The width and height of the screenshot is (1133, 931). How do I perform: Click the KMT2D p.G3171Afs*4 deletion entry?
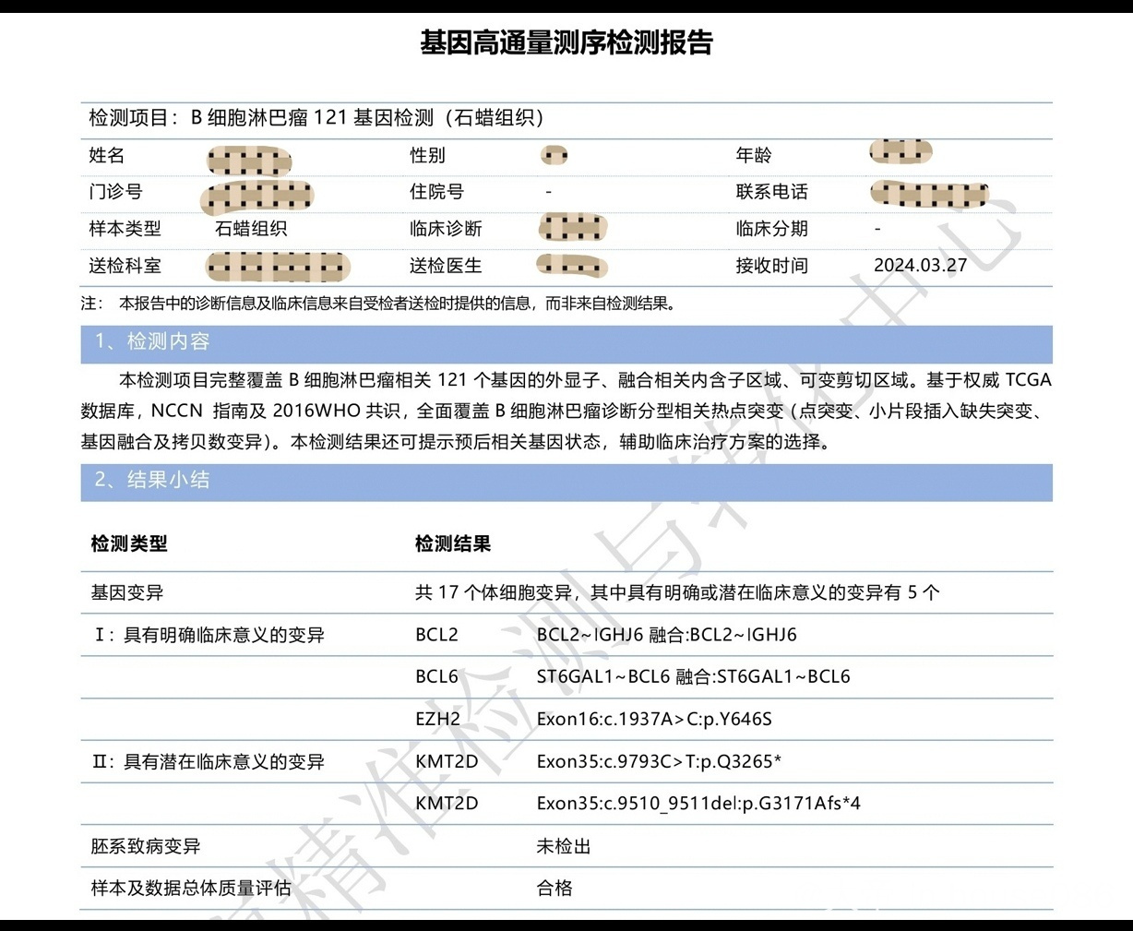[x=698, y=804]
